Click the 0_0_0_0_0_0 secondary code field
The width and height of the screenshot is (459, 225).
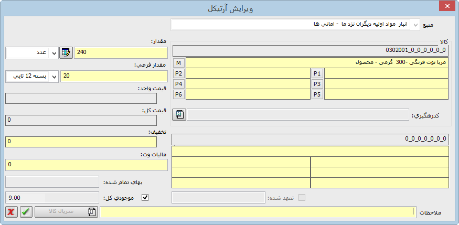tap(310, 140)
